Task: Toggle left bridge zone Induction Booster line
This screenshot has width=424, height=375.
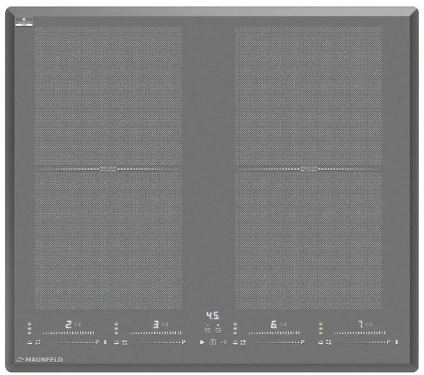Action: [x=107, y=170]
